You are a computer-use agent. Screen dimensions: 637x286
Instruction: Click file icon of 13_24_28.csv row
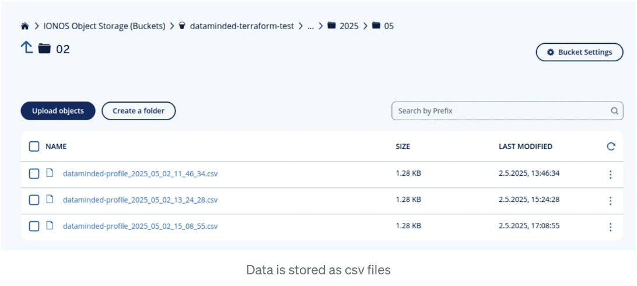(x=50, y=199)
